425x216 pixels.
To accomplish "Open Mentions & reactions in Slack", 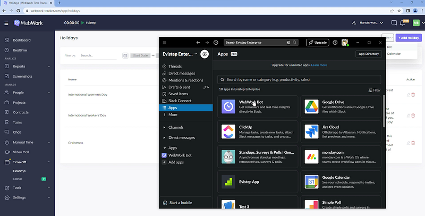I will [185, 80].
